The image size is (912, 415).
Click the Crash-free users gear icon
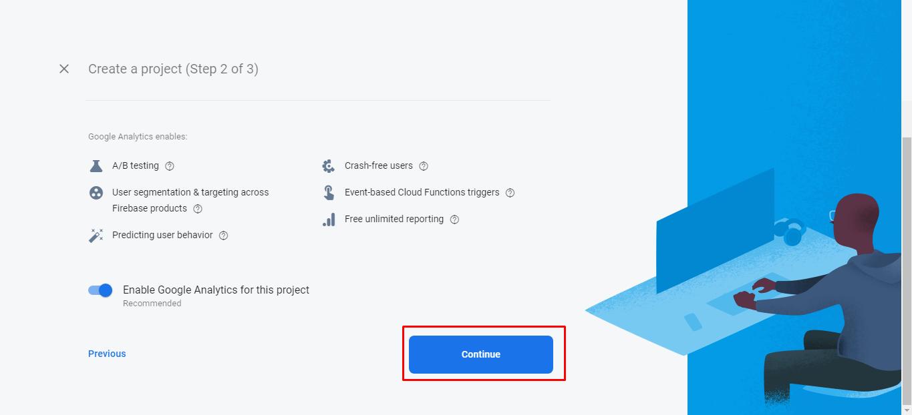329,166
